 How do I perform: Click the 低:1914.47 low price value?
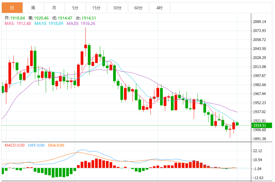(62, 18)
